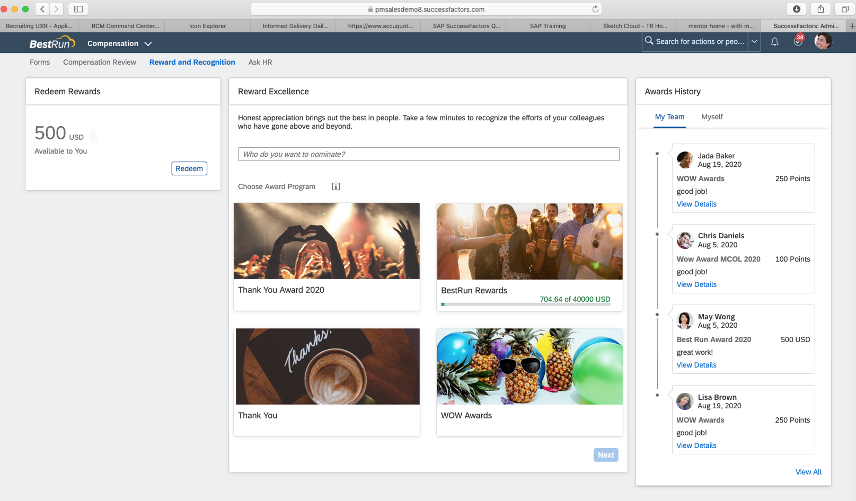Click the BestRun logo

click(x=52, y=43)
